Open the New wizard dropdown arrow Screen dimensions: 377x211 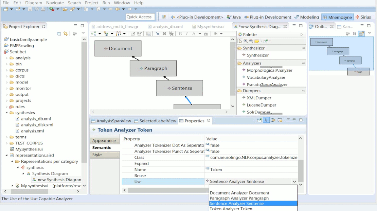(11, 9)
